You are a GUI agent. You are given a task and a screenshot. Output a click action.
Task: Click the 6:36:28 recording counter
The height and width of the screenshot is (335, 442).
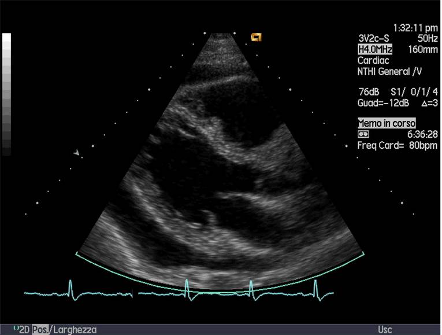[422, 134]
